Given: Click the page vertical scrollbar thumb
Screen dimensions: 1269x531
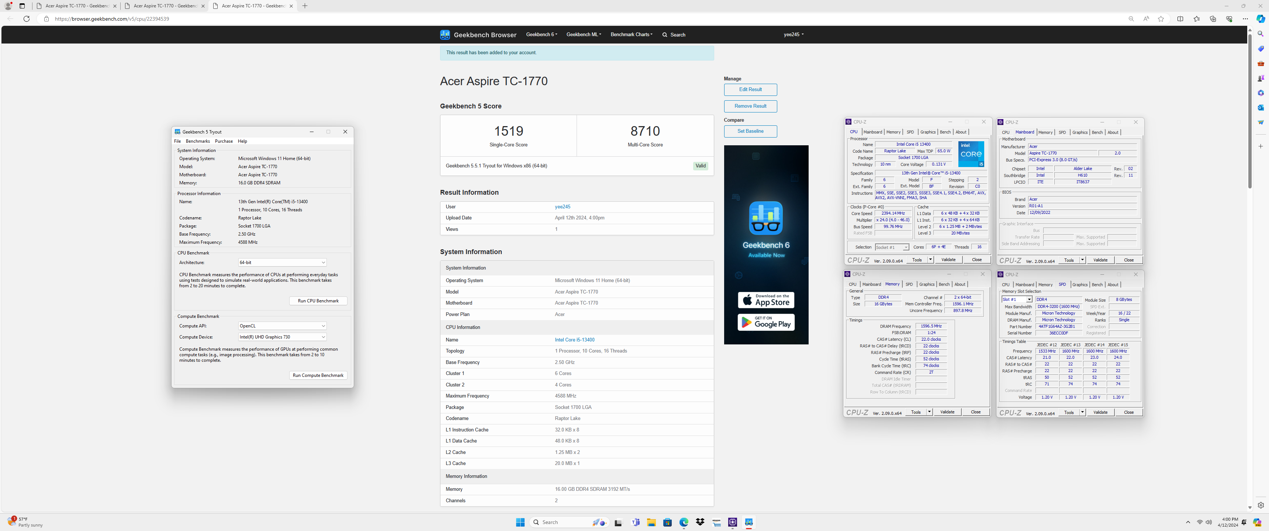Looking at the screenshot, I should tap(1250, 111).
